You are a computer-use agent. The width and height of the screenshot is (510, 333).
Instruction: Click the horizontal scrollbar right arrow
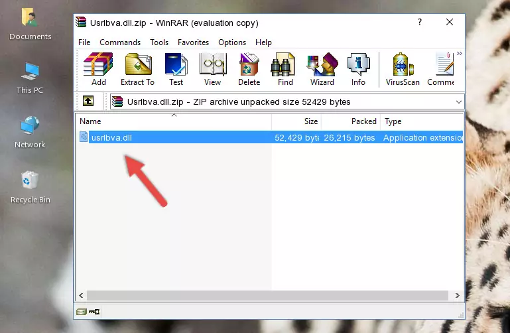(x=458, y=295)
